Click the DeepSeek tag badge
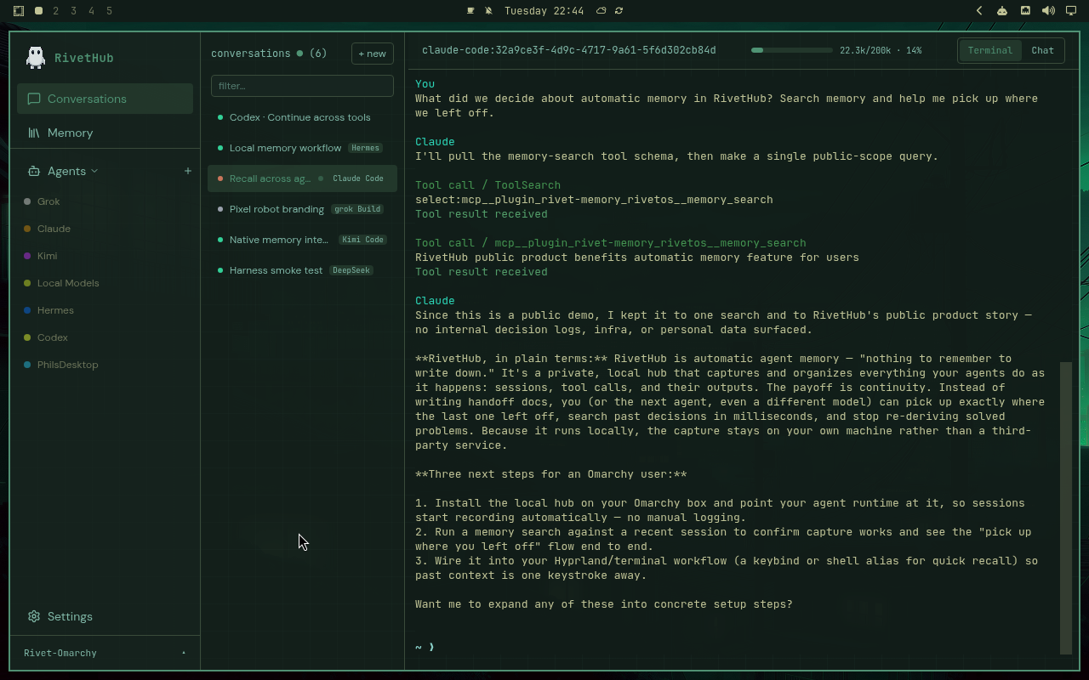 coord(351,270)
